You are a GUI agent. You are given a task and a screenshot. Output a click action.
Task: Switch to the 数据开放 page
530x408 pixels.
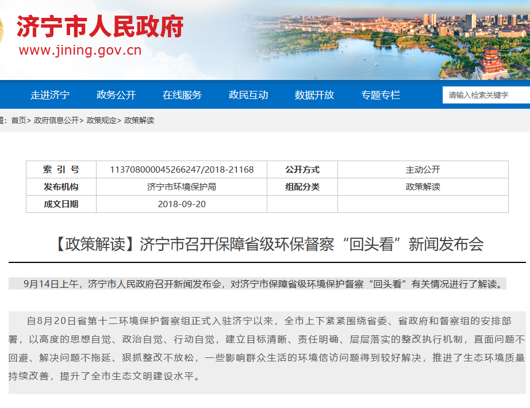click(x=314, y=95)
